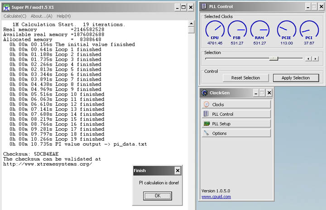Open the About...(A) menu
326x210 pixels.
tap(41, 16)
